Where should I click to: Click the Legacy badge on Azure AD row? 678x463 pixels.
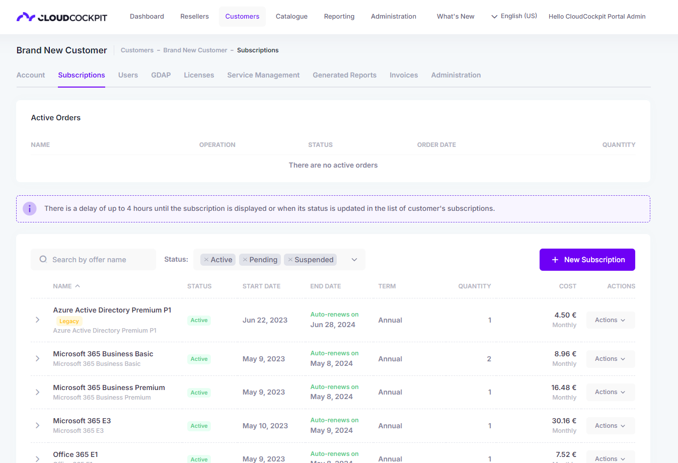pyautogui.click(x=69, y=321)
